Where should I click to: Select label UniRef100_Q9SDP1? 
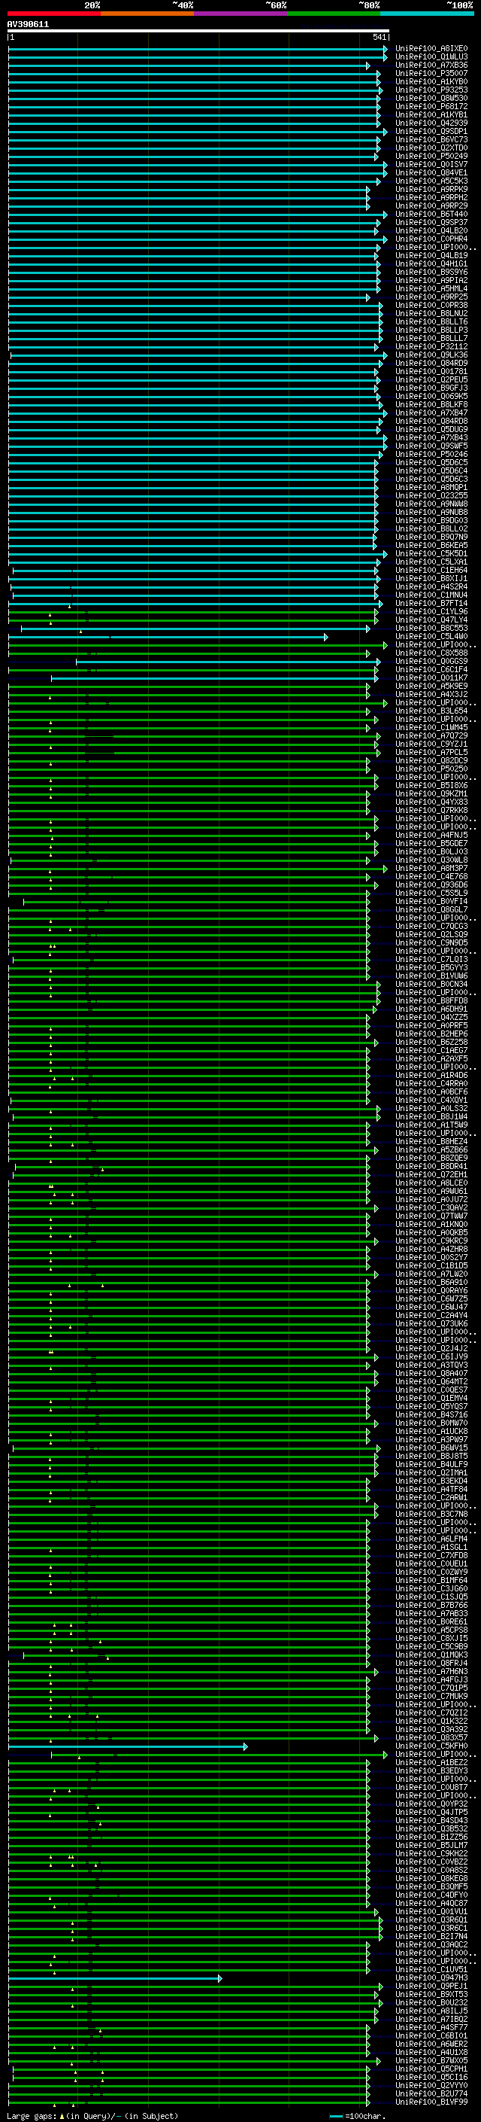tap(431, 132)
